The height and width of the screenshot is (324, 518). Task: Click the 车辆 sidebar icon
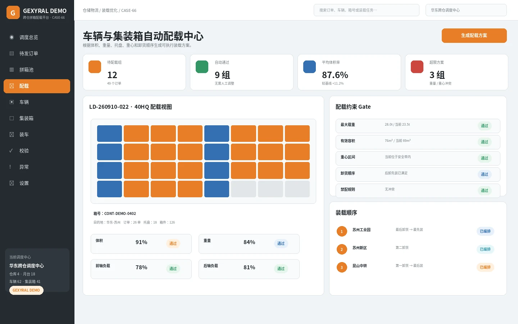point(12,102)
